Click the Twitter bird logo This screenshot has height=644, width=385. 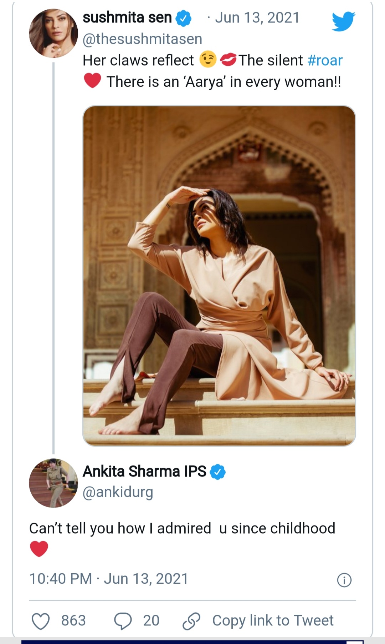pos(343,21)
